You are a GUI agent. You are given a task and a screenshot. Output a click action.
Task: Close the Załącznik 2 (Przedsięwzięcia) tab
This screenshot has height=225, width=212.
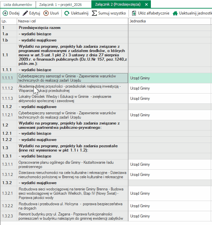point(146,4)
